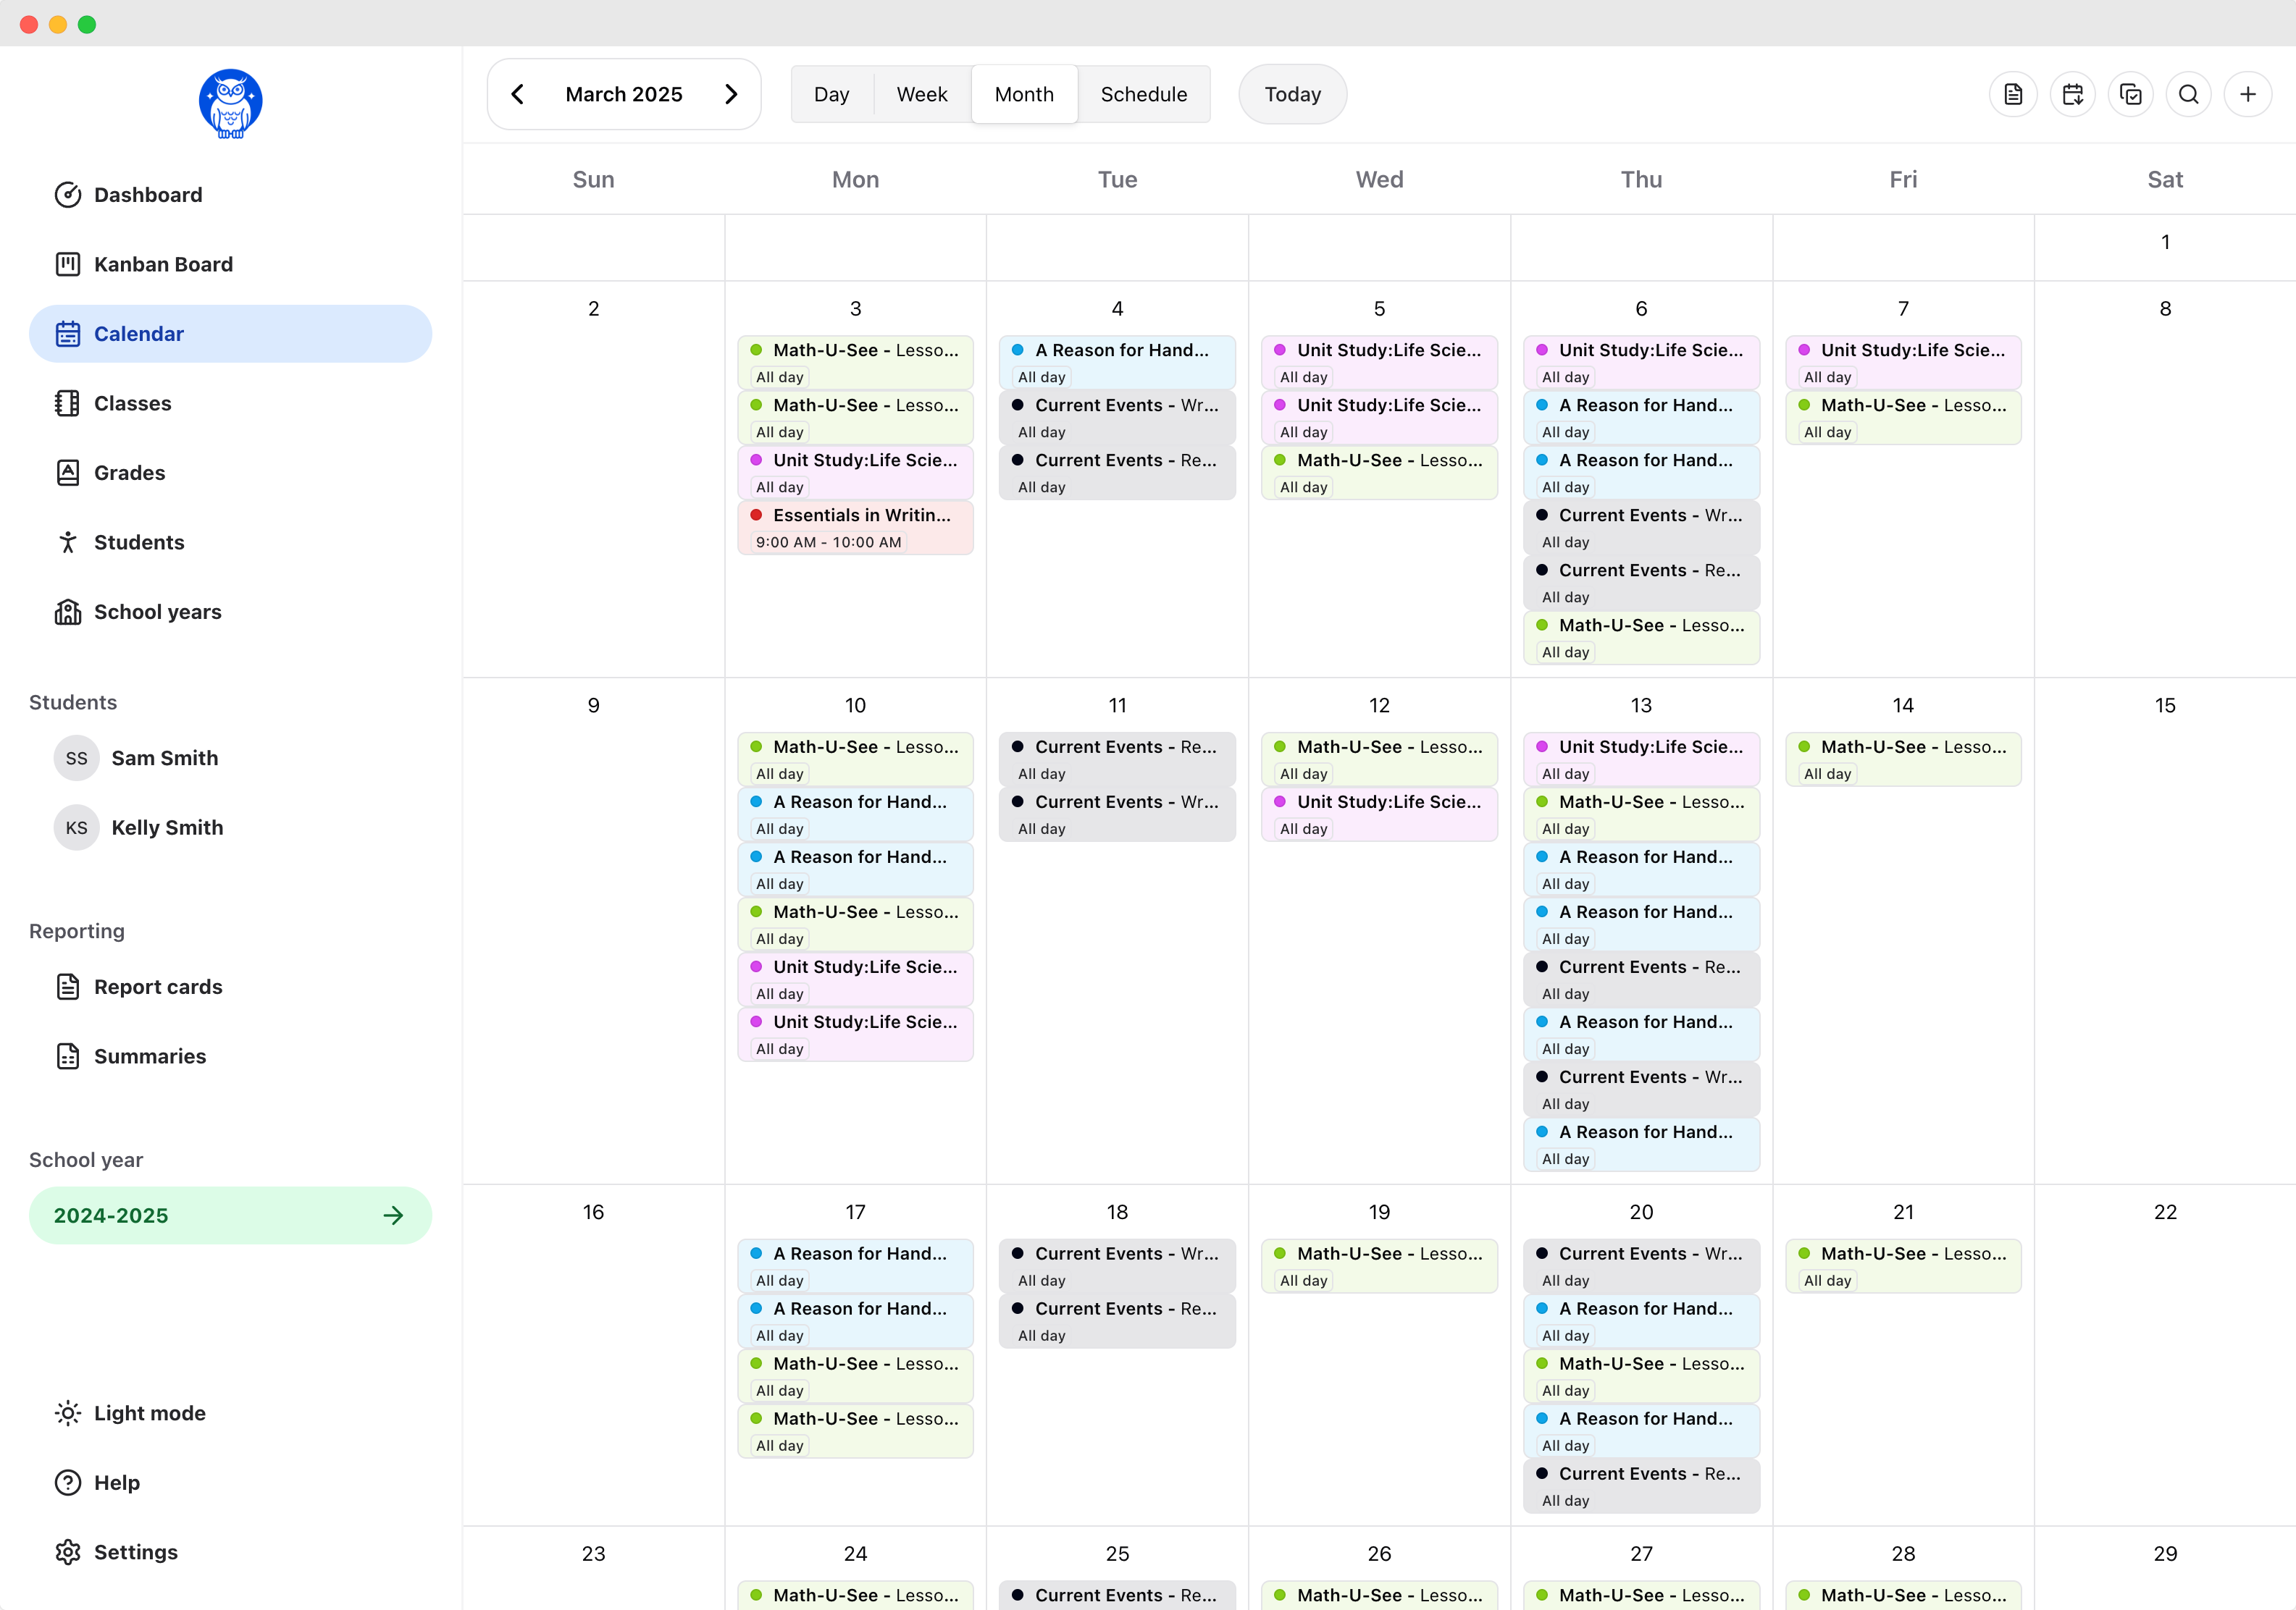This screenshot has height=1610, width=2296.
Task: Click the plus icon to add an event
Action: pos(2248,94)
